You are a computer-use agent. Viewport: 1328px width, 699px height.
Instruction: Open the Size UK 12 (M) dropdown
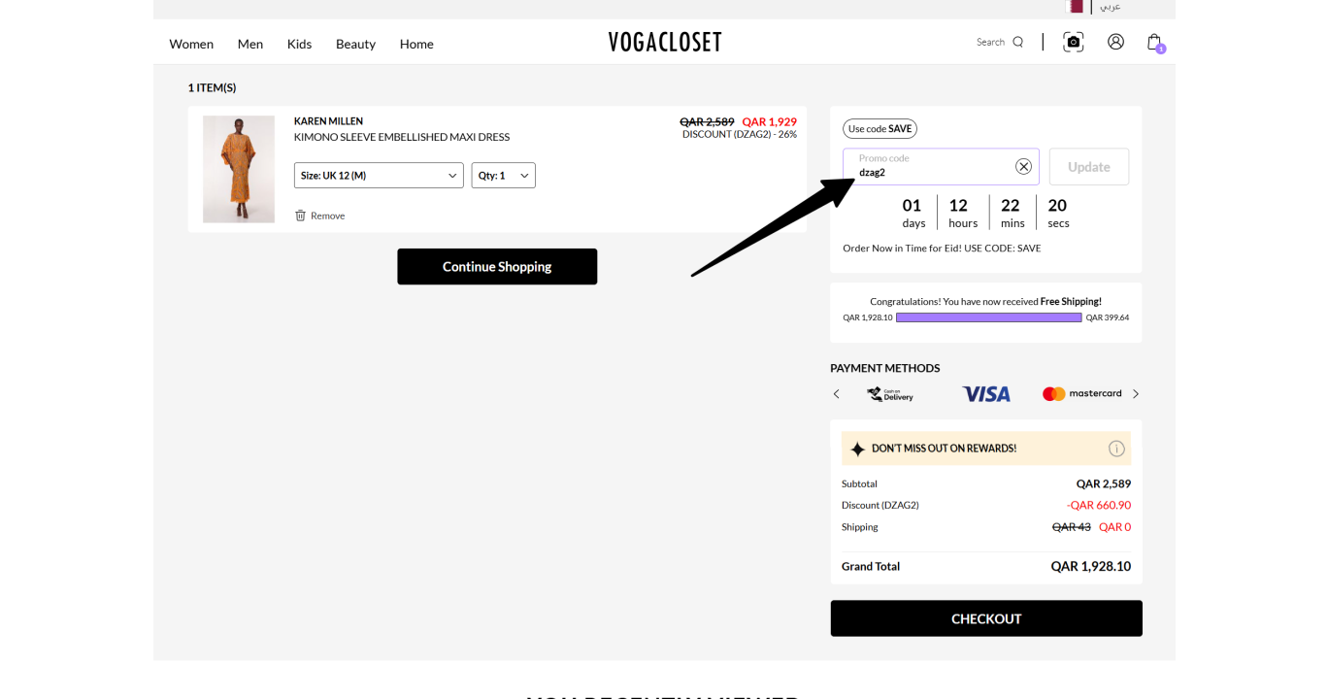coord(379,176)
